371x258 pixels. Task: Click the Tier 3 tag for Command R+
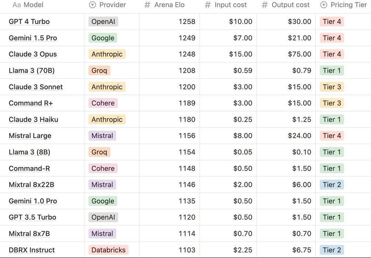click(x=332, y=103)
